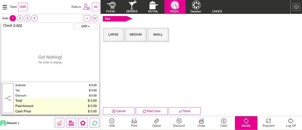Open the hamburger main menu
The width and height of the screenshot is (302, 130).
tap(5, 7)
